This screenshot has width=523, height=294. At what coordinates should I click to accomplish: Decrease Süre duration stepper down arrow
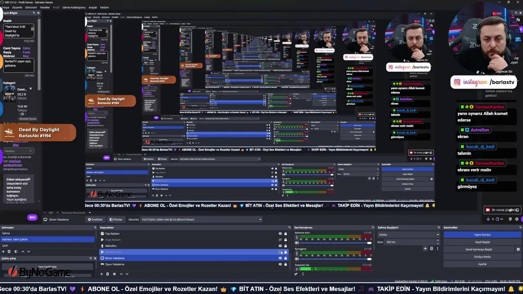438,243
